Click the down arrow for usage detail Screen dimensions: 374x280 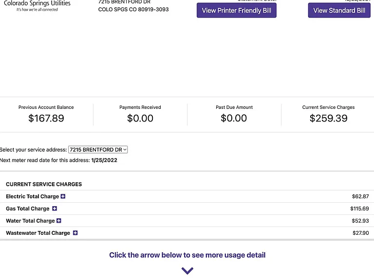tap(187, 271)
